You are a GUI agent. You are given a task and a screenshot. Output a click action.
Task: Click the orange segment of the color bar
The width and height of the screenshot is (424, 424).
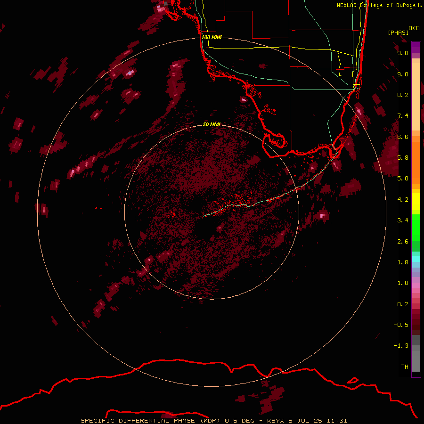coord(416,162)
